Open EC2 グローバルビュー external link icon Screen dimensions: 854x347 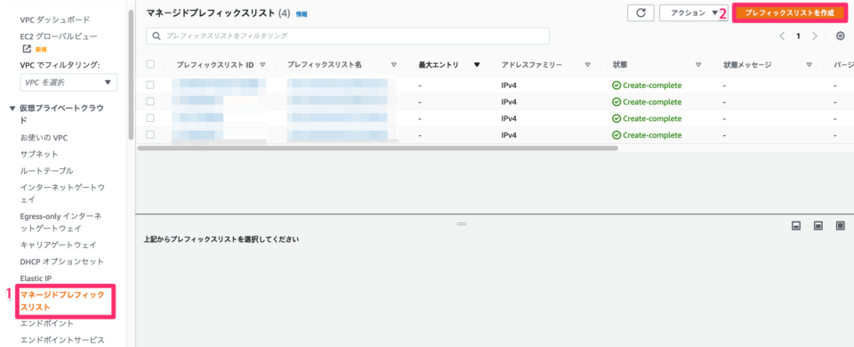26,48
